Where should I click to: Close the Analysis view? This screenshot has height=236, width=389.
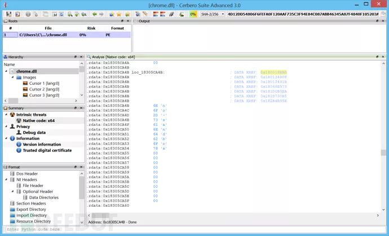click(x=383, y=57)
